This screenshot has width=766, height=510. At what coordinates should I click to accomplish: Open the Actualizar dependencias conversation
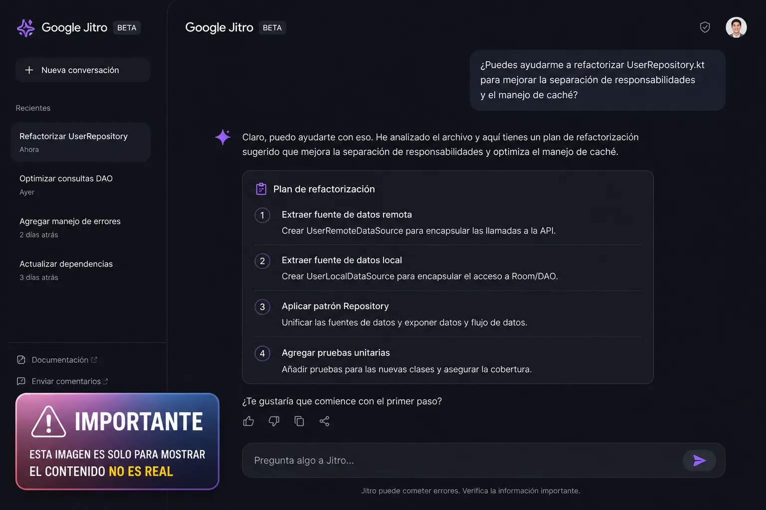pos(81,270)
